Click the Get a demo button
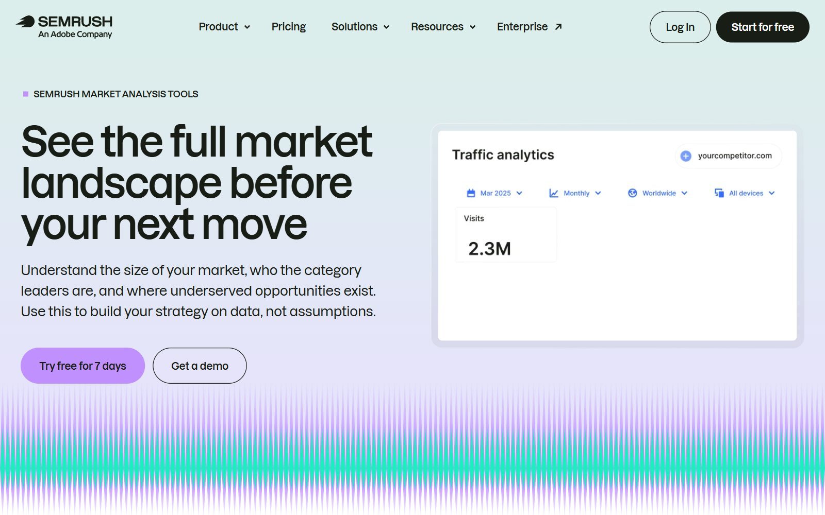Image resolution: width=825 pixels, height=515 pixels. click(x=200, y=366)
